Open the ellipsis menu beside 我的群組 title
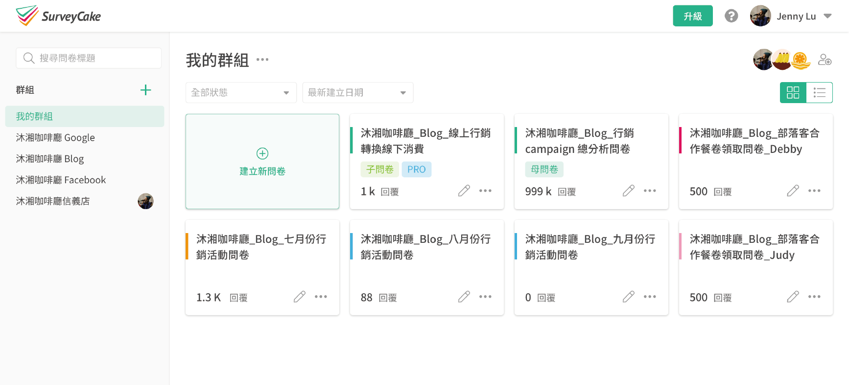The image size is (849, 385). click(262, 60)
